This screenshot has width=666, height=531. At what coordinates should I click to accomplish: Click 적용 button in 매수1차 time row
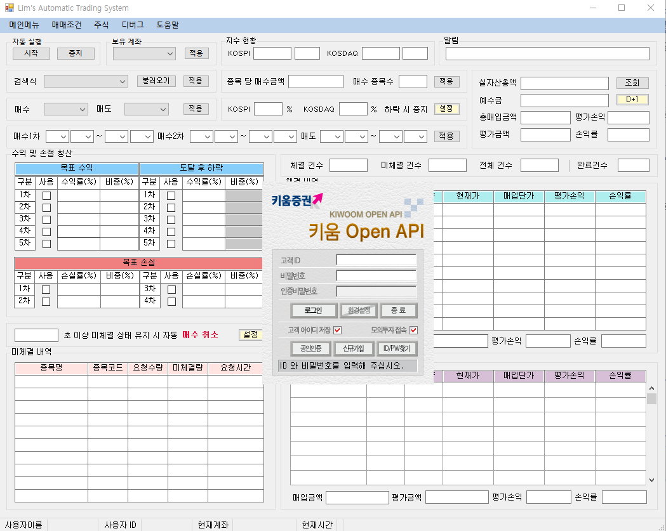[x=446, y=136]
